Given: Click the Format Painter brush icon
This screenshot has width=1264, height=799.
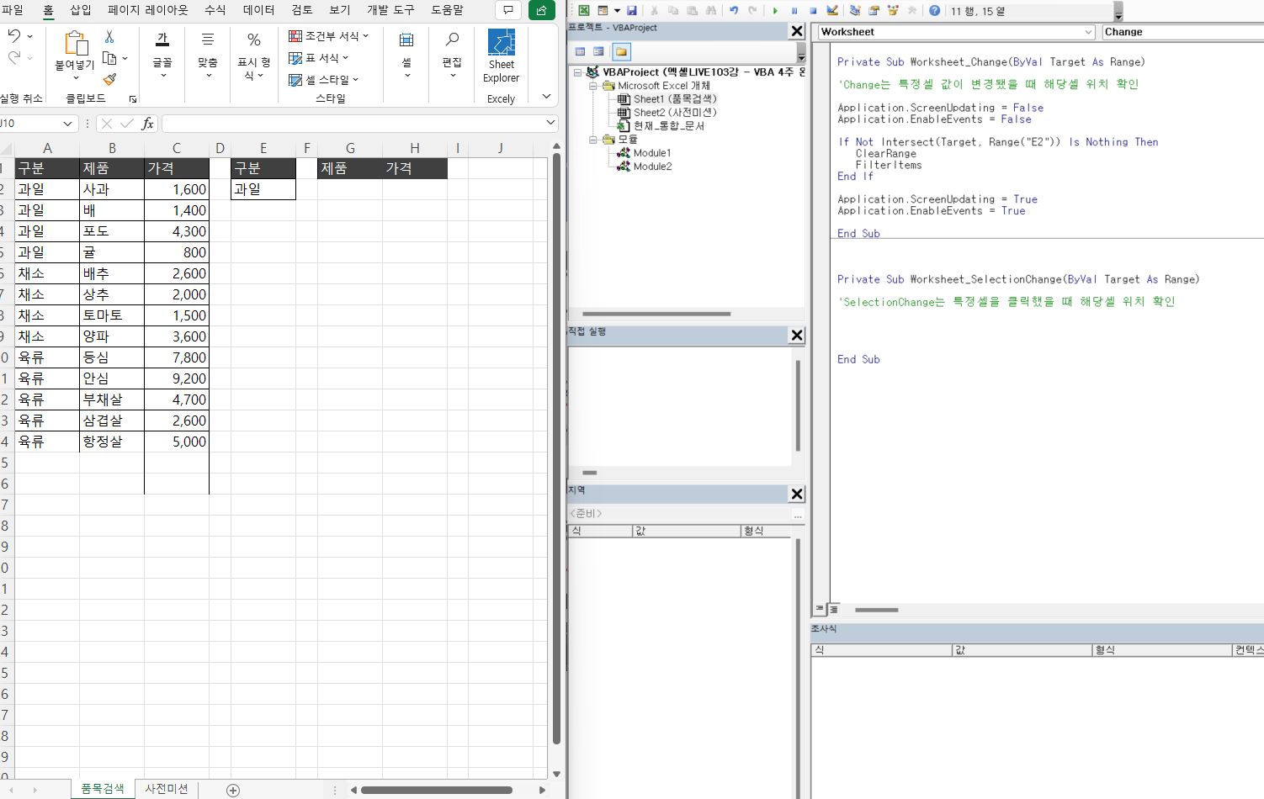Looking at the screenshot, I should click(109, 79).
